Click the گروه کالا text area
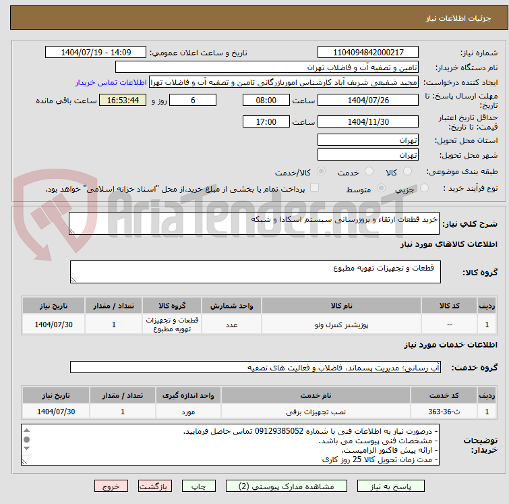Screen dimensions: 509x504 [256, 272]
